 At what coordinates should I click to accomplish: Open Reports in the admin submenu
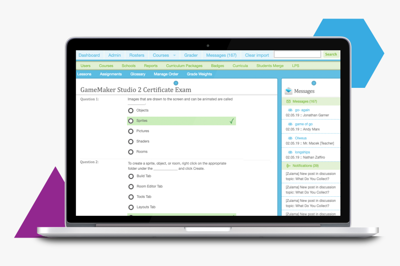pos(151,66)
